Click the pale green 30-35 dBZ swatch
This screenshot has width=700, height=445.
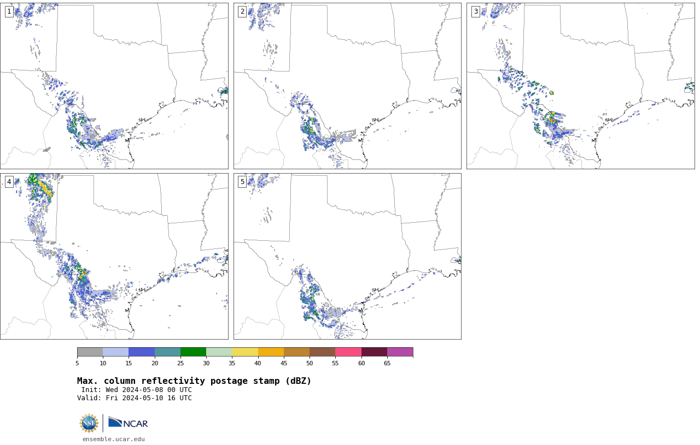(x=219, y=352)
